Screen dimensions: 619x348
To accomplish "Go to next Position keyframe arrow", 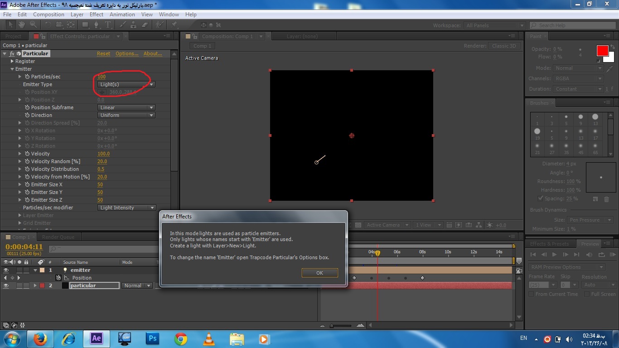I will tap(19, 278).
